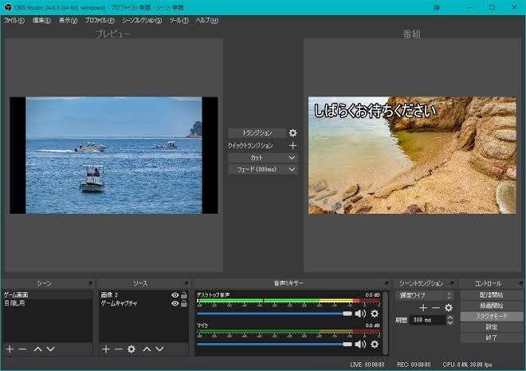Screen dimensions: 526x371
Task: Open transition settings gear next to トランジション
Action: (292, 133)
